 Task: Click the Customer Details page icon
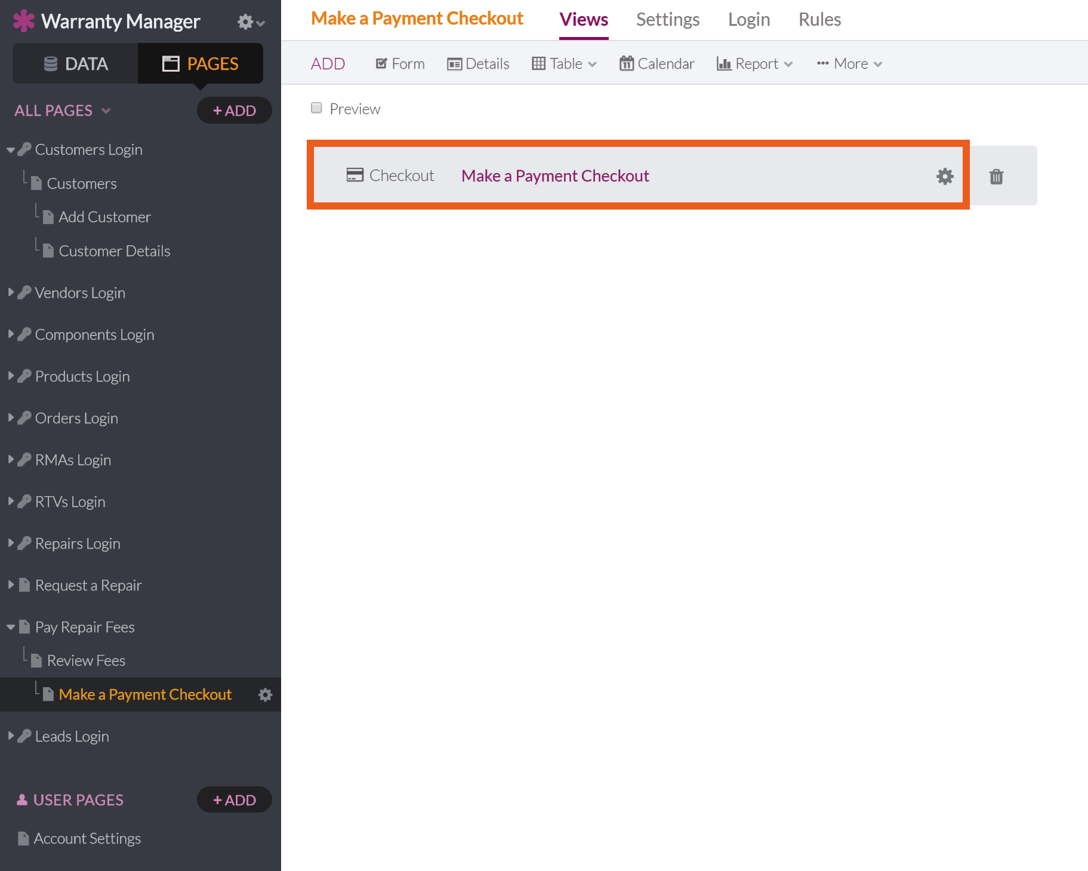tap(48, 251)
